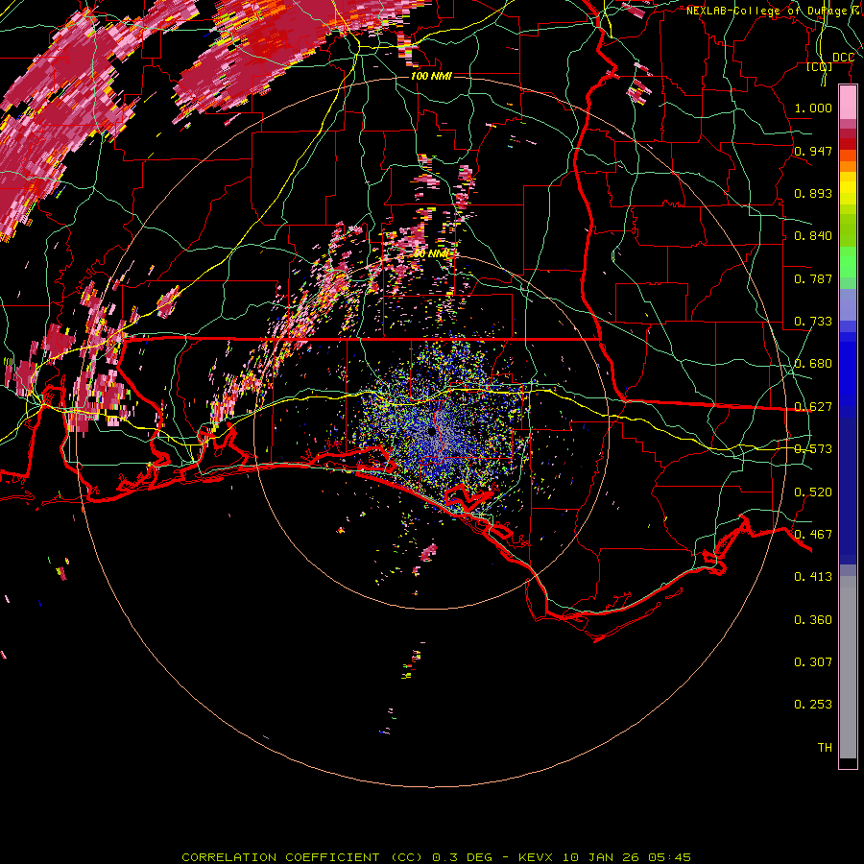Select the 0.573 scale value
This screenshot has width=864, height=864.
coord(813,449)
